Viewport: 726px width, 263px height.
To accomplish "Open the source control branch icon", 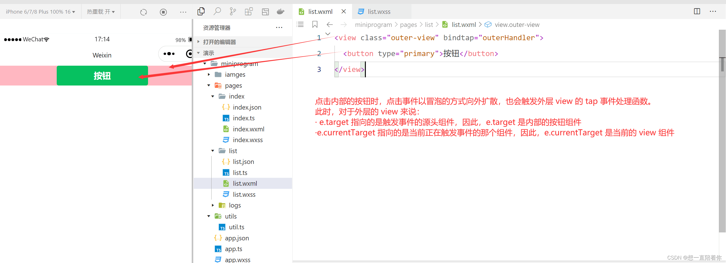I will [x=233, y=11].
